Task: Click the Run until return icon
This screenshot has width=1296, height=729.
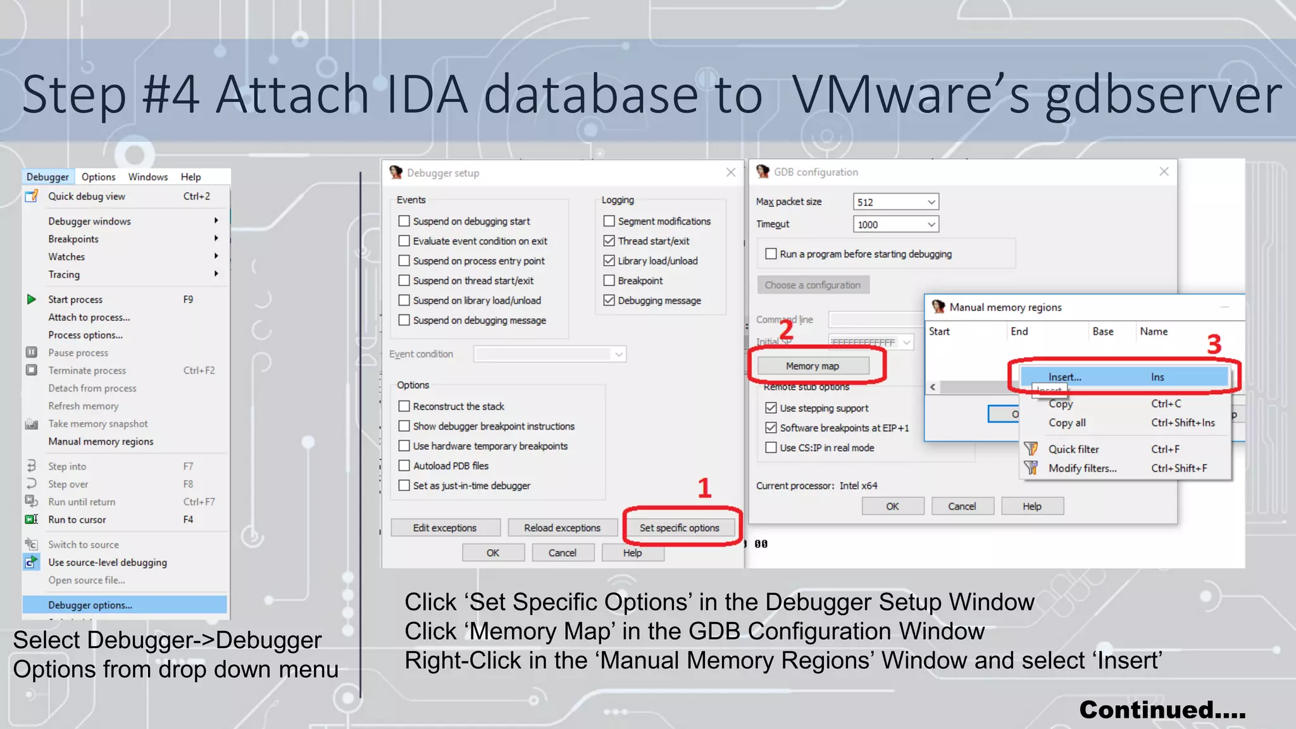Action: tap(31, 501)
